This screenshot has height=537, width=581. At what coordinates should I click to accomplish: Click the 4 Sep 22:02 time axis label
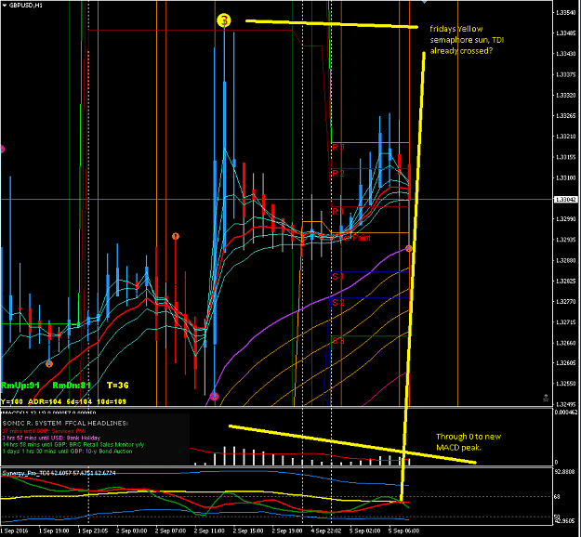325,531
